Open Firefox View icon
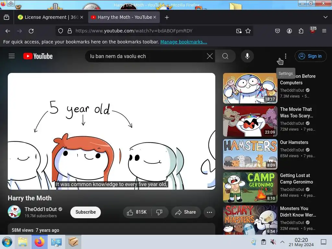Image resolution: width=332 pixels, height=249 pixels. 6,17
